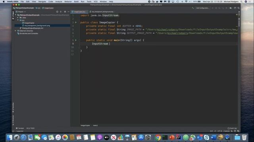
Task: Switch to me_transparent_background.png tab
Action: (102, 12)
